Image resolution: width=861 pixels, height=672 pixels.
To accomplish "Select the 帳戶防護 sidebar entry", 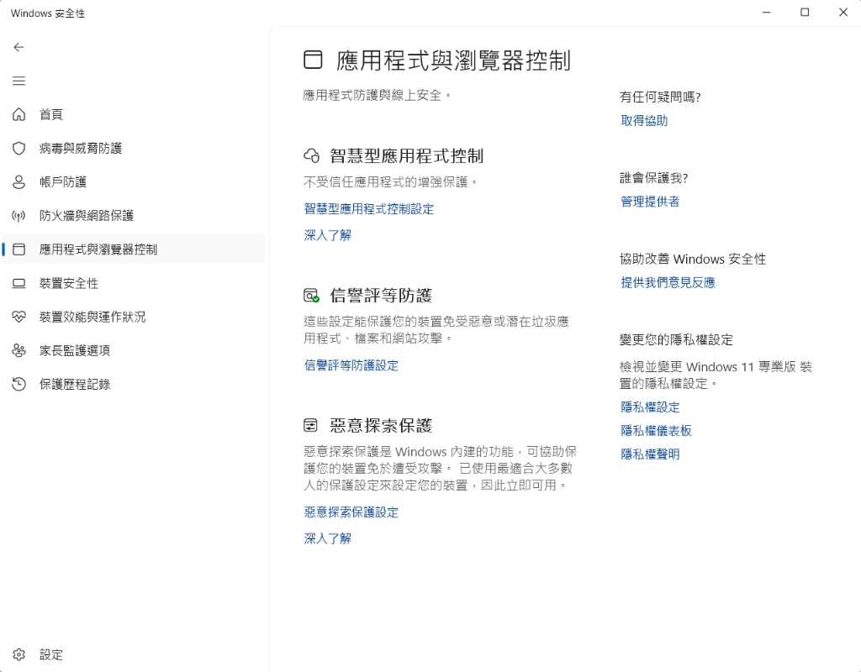I will pyautogui.click(x=134, y=182).
